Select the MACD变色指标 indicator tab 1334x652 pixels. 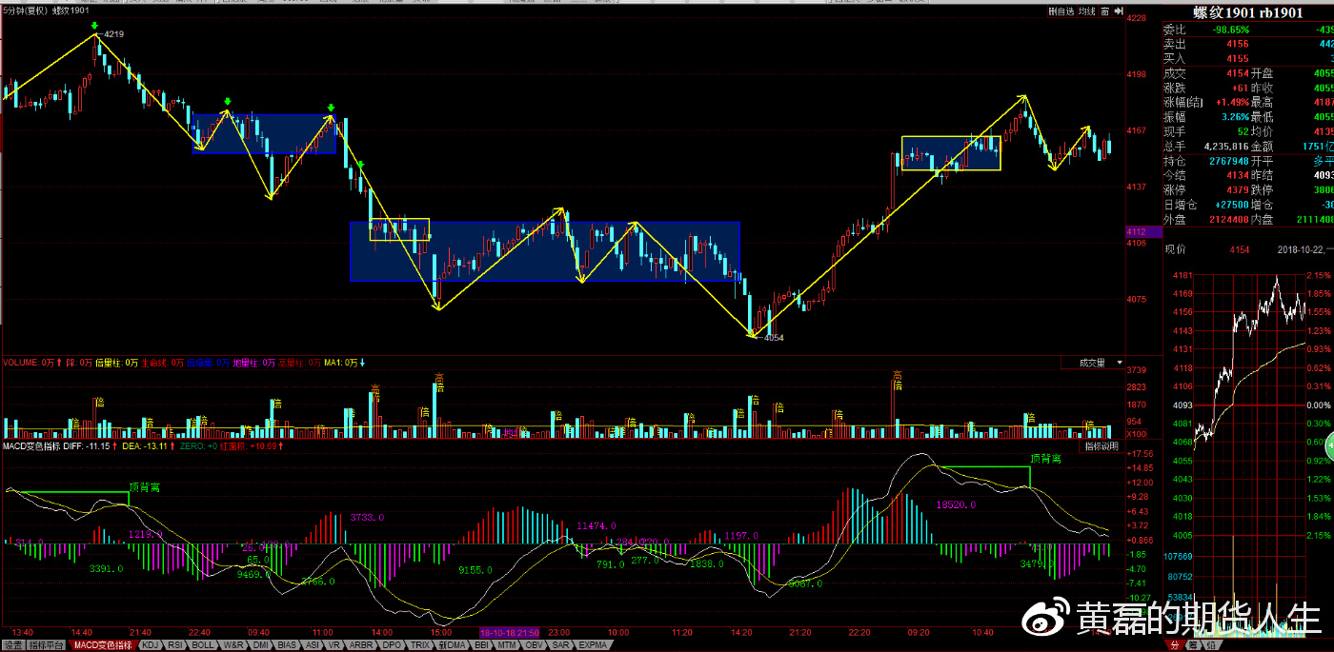tap(103, 644)
